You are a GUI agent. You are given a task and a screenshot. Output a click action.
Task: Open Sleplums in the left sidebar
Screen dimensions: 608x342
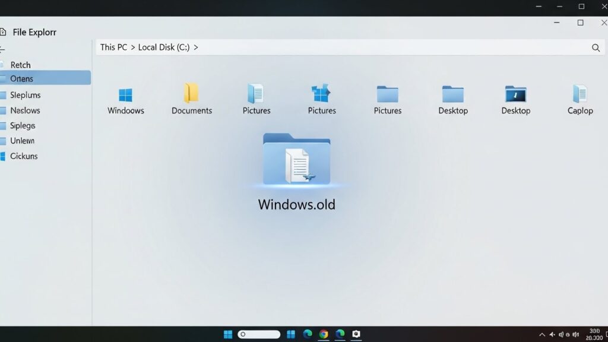click(25, 95)
